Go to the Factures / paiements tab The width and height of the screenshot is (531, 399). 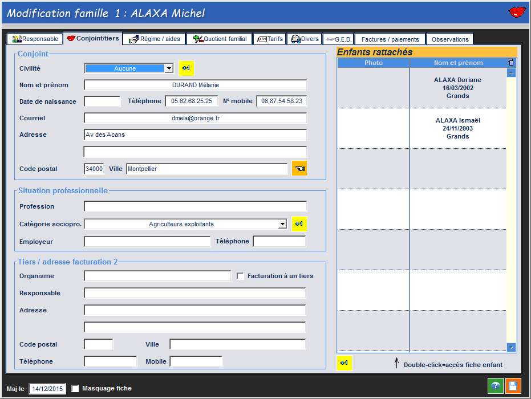pyautogui.click(x=390, y=39)
